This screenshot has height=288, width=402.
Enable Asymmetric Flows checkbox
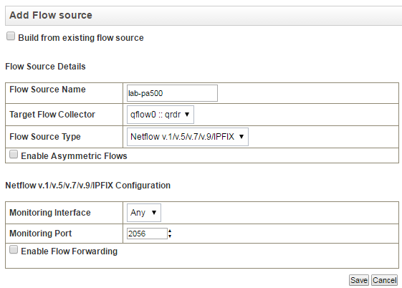coord(14,155)
